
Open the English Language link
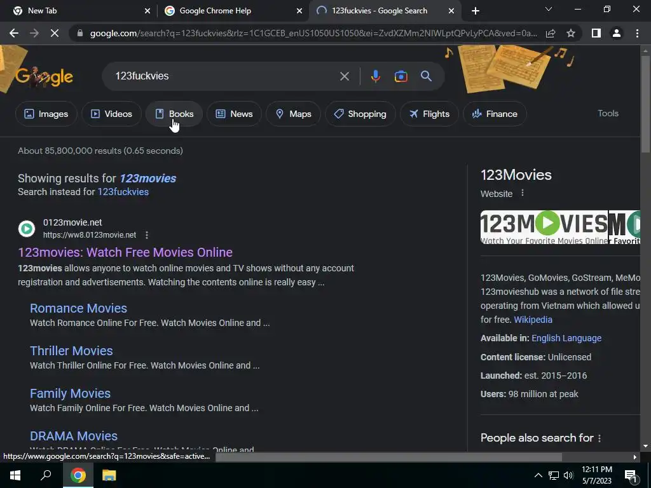coord(566,338)
